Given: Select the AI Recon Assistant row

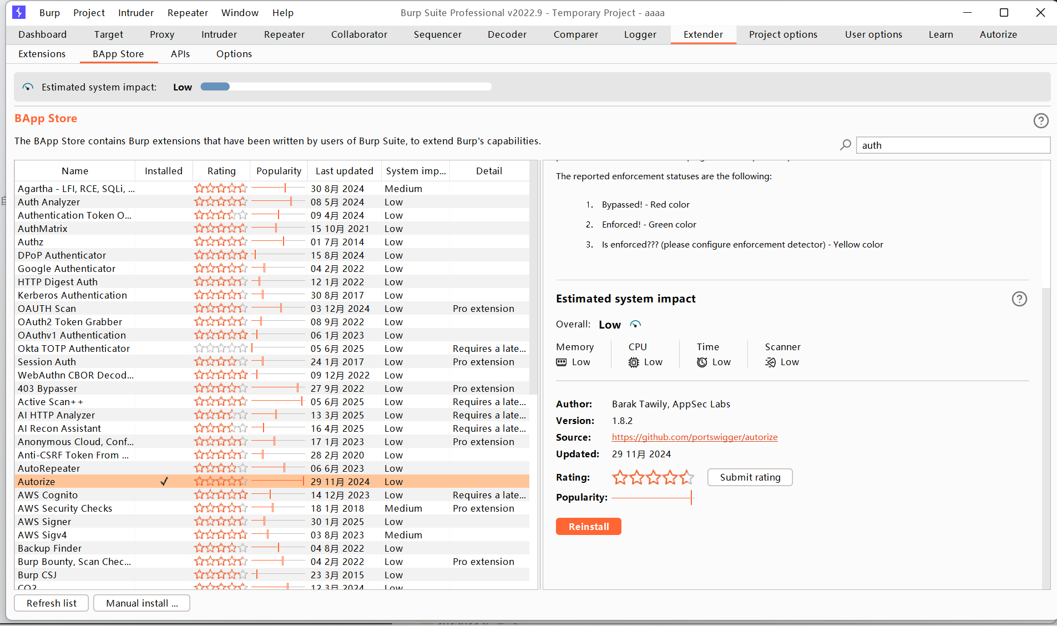Looking at the screenshot, I should click(272, 428).
